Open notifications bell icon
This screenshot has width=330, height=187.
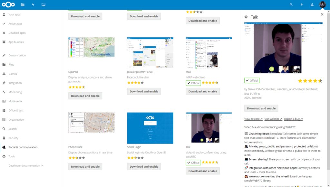(302, 5)
